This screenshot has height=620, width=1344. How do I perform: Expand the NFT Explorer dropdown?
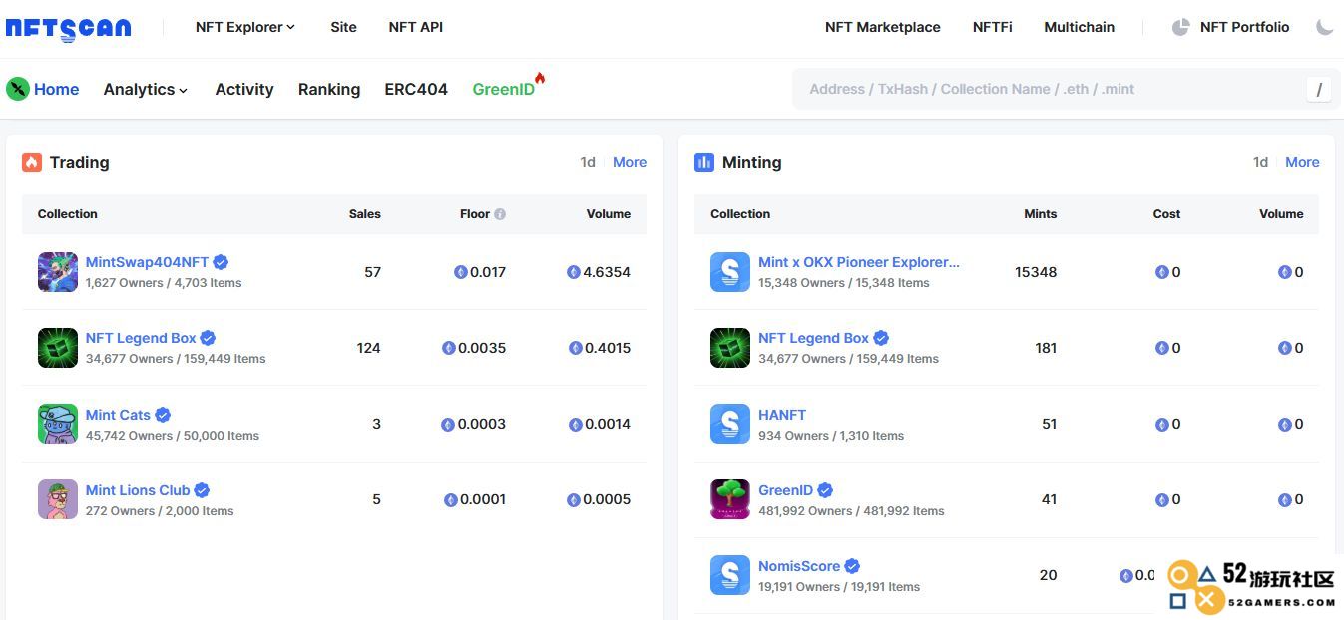click(245, 27)
